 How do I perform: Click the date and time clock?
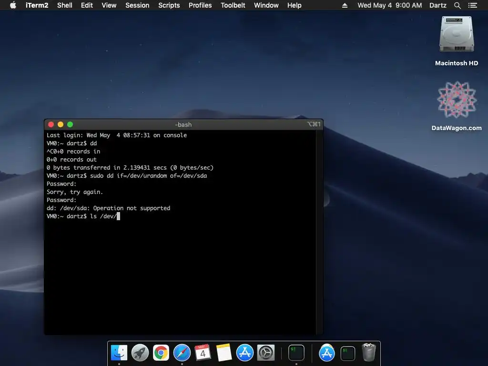390,5
